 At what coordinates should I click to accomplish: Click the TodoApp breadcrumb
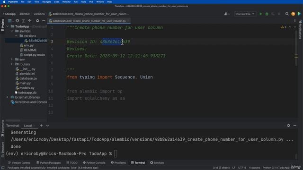coord(9,14)
